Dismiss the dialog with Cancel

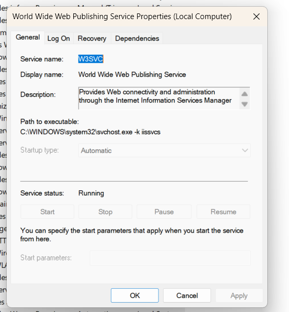point(187,295)
